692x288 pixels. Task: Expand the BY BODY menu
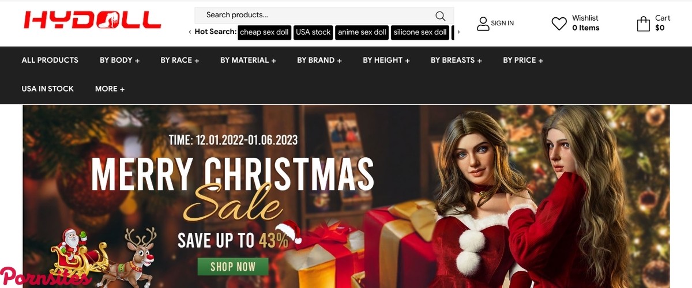[x=119, y=60]
